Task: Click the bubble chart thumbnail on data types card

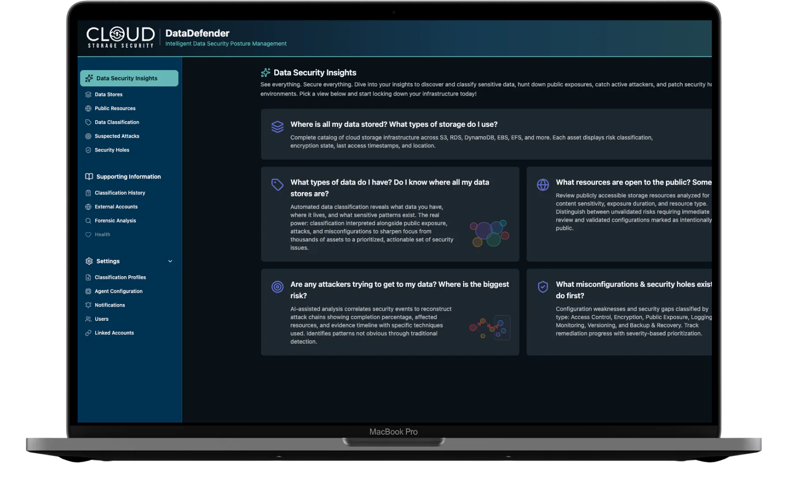Action: 490,234
